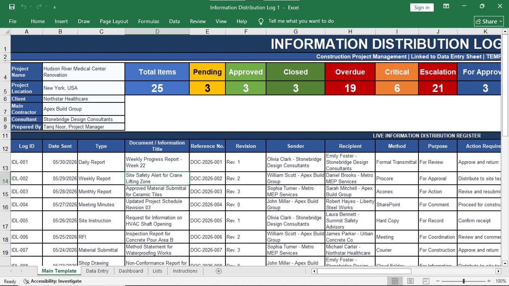Click the sheet tab bar splitter handle

click(x=305, y=271)
